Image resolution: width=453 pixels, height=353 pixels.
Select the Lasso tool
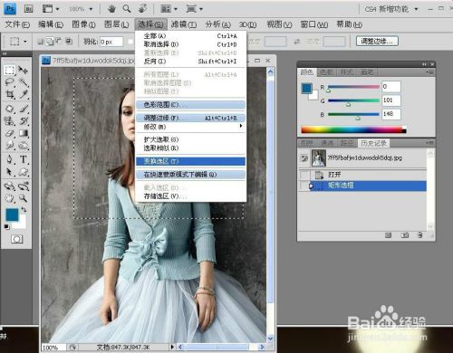[10, 82]
